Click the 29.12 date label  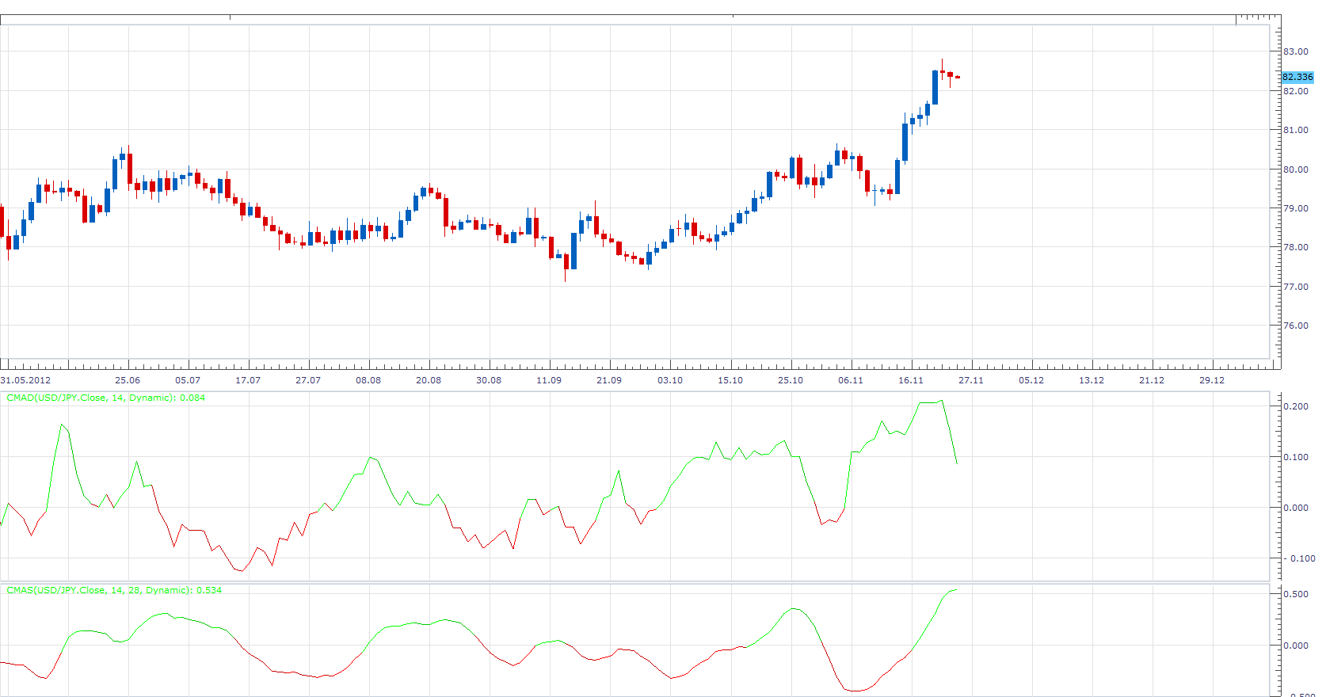click(x=1212, y=380)
